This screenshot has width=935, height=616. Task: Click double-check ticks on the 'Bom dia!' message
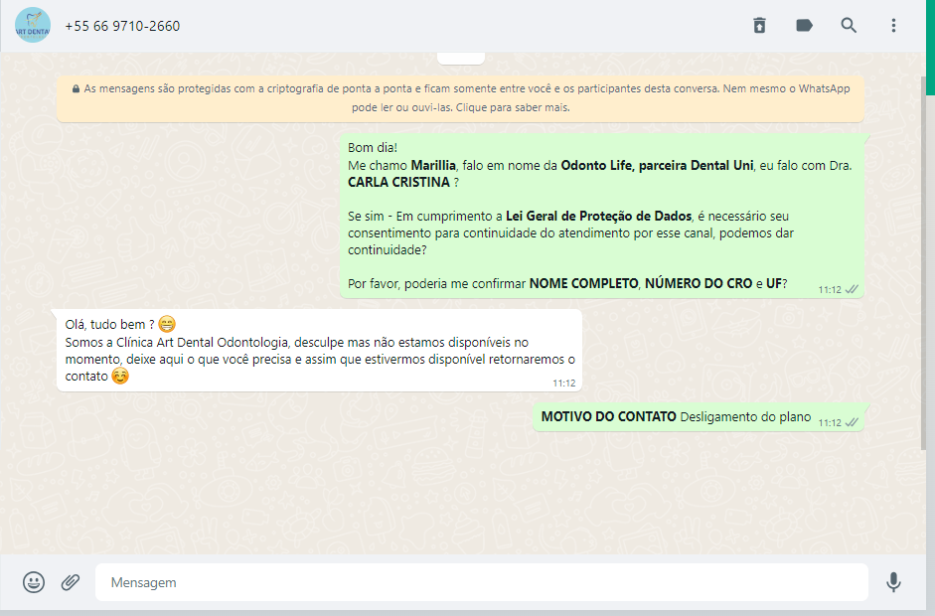click(853, 290)
